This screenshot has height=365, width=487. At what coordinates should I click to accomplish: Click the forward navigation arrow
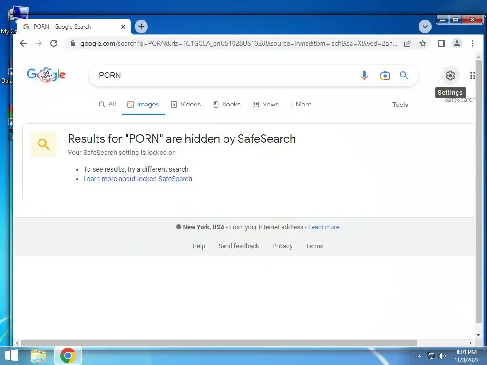tap(39, 43)
